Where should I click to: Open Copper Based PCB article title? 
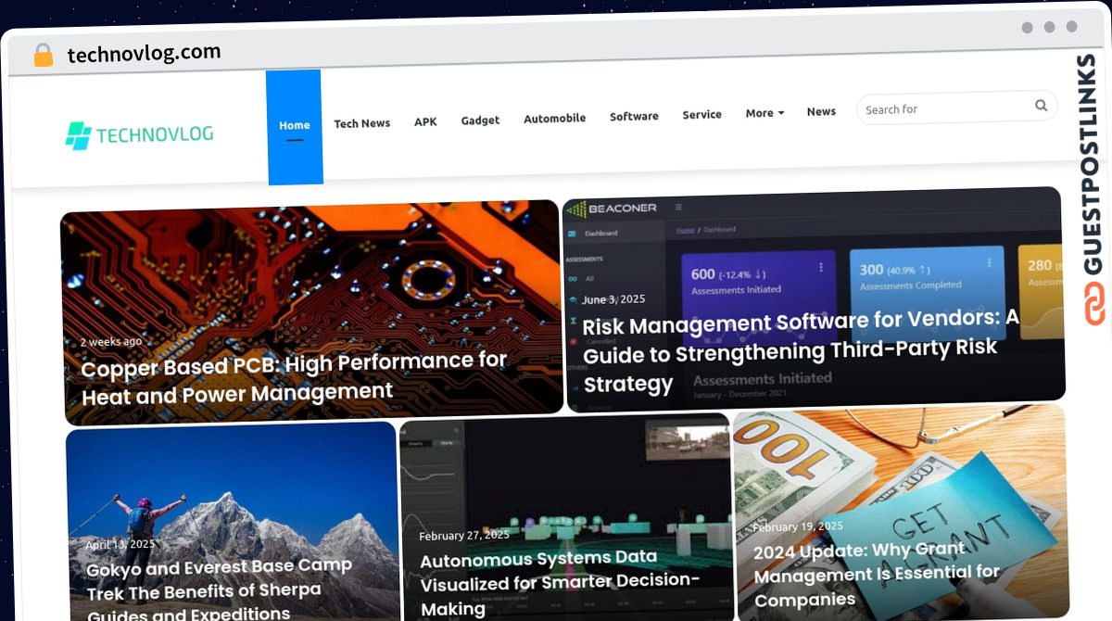point(294,378)
